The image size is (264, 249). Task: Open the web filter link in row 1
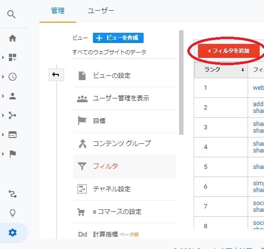pyautogui.click(x=258, y=88)
